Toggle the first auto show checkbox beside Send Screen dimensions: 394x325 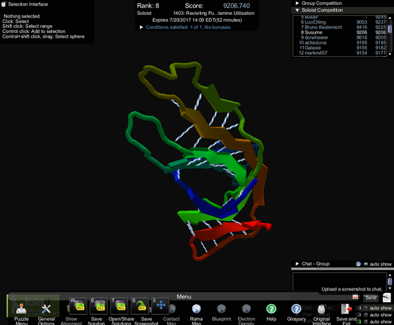coord(366,308)
